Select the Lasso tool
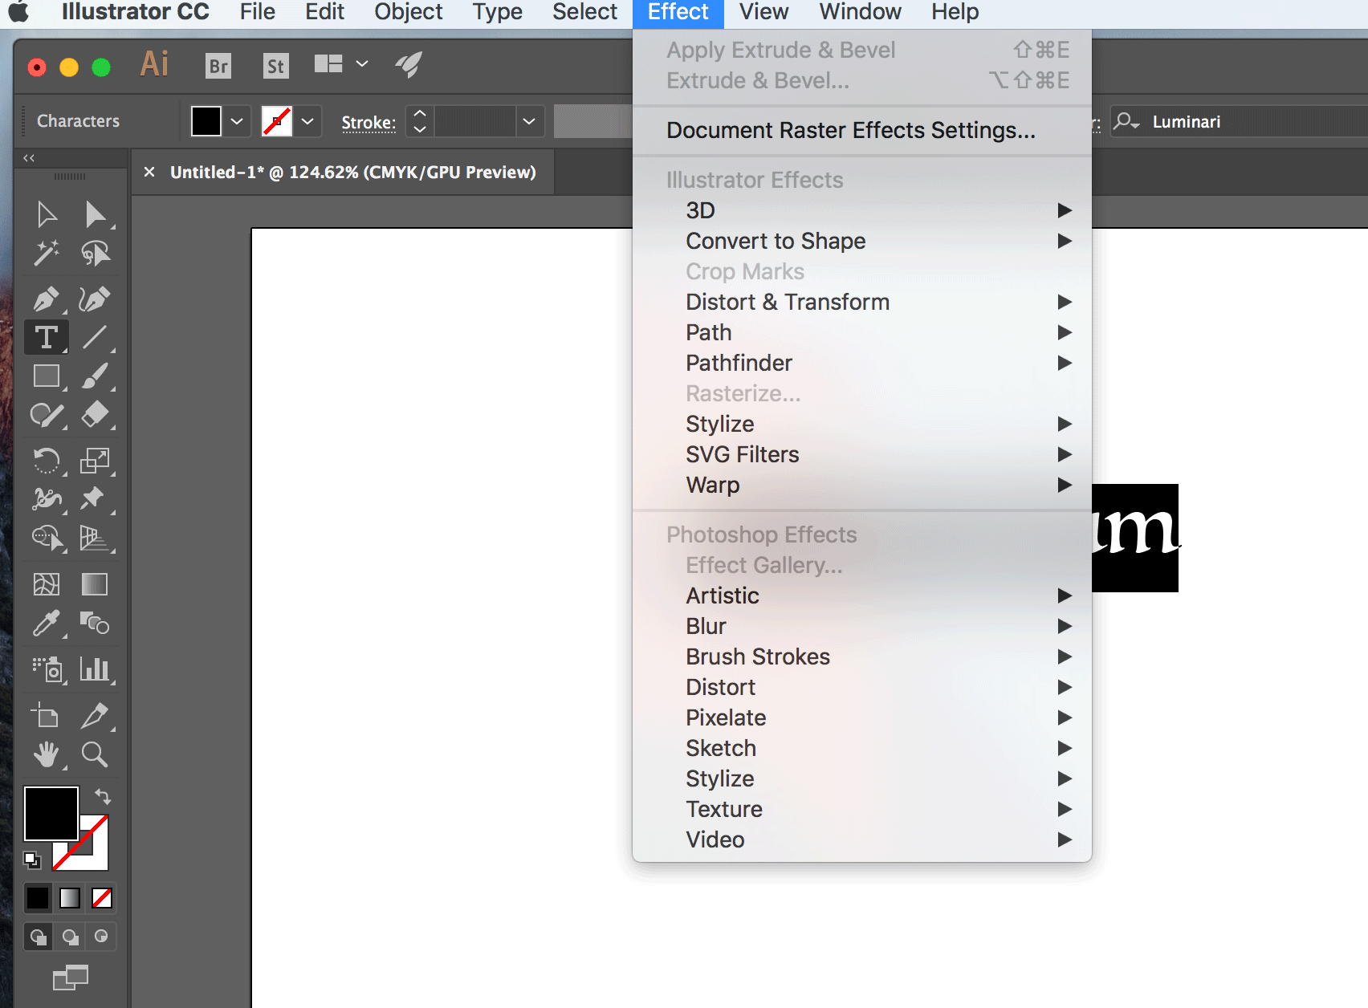Screen dimensions: 1368x1008 (x=95, y=253)
